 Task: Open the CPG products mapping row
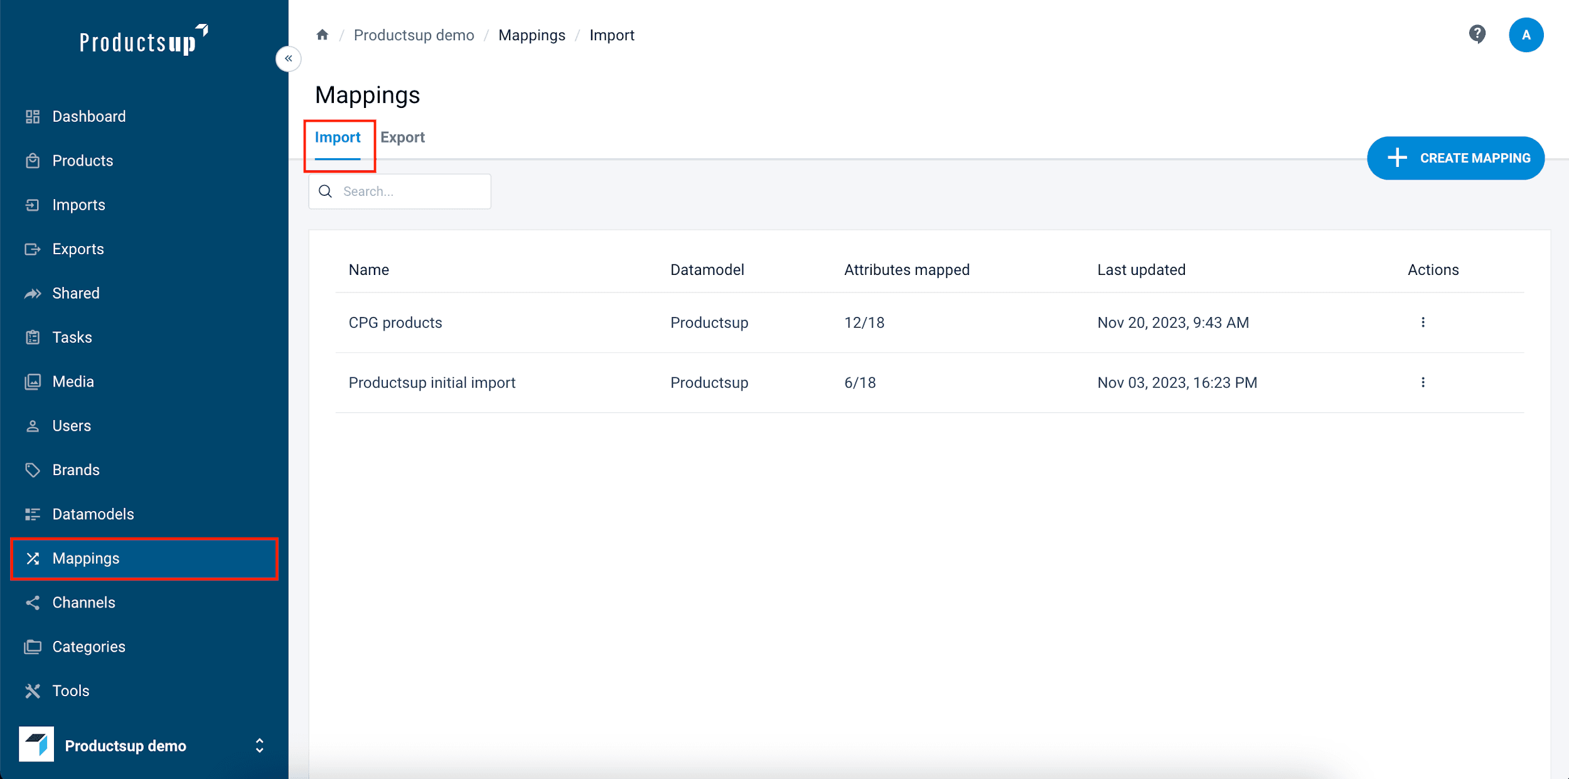point(395,323)
